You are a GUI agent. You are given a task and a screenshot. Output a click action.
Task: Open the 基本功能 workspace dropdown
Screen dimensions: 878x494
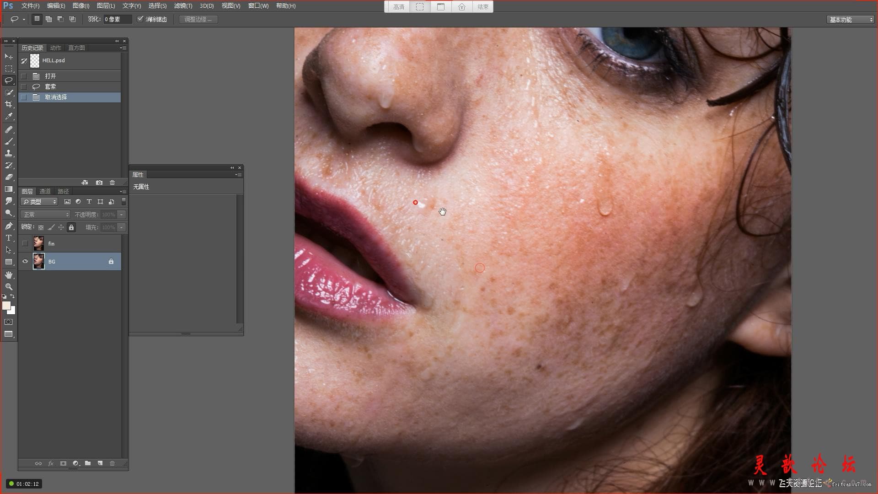(851, 20)
